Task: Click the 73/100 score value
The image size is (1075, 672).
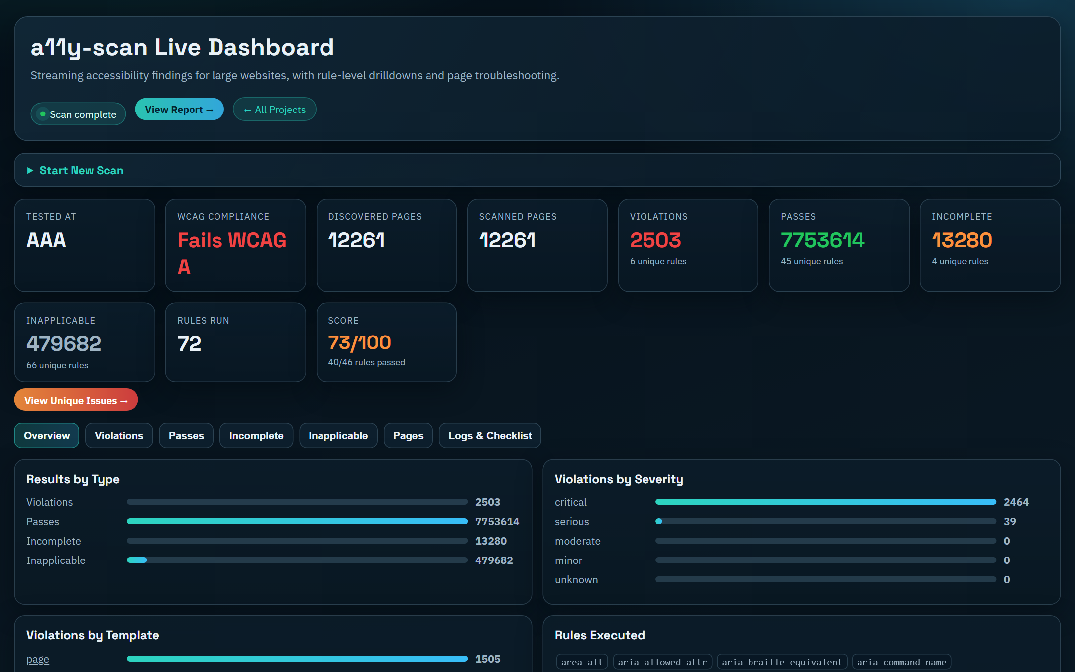Action: pos(359,342)
